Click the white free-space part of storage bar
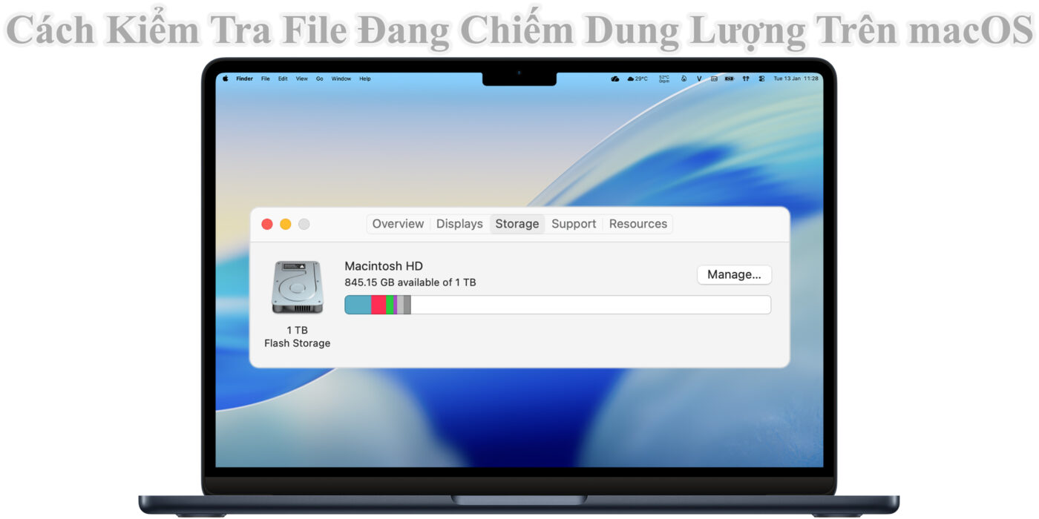This screenshot has width=1039, height=519. click(590, 305)
